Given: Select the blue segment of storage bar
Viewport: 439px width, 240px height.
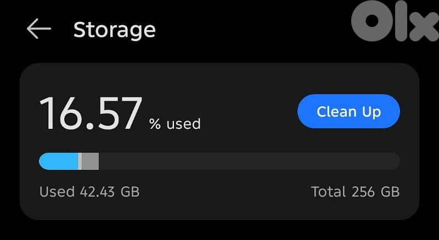Looking at the screenshot, I should 58,161.
